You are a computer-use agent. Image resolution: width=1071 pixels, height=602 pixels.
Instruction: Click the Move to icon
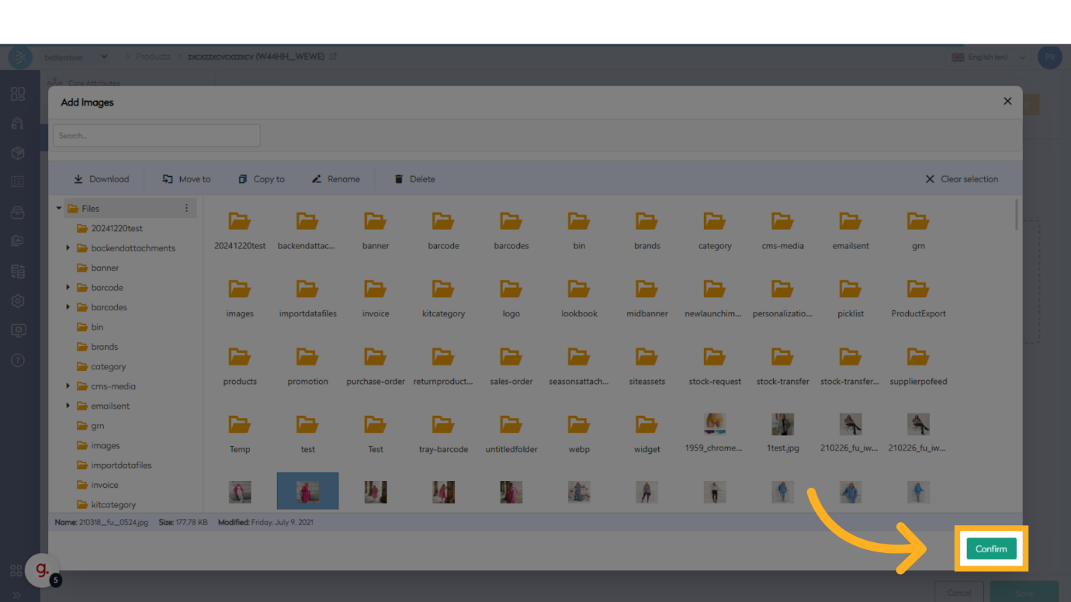tap(168, 179)
